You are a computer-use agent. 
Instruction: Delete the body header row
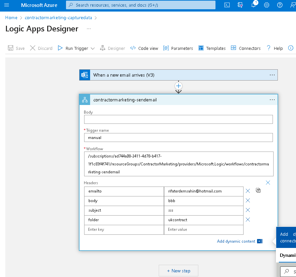coord(248,200)
